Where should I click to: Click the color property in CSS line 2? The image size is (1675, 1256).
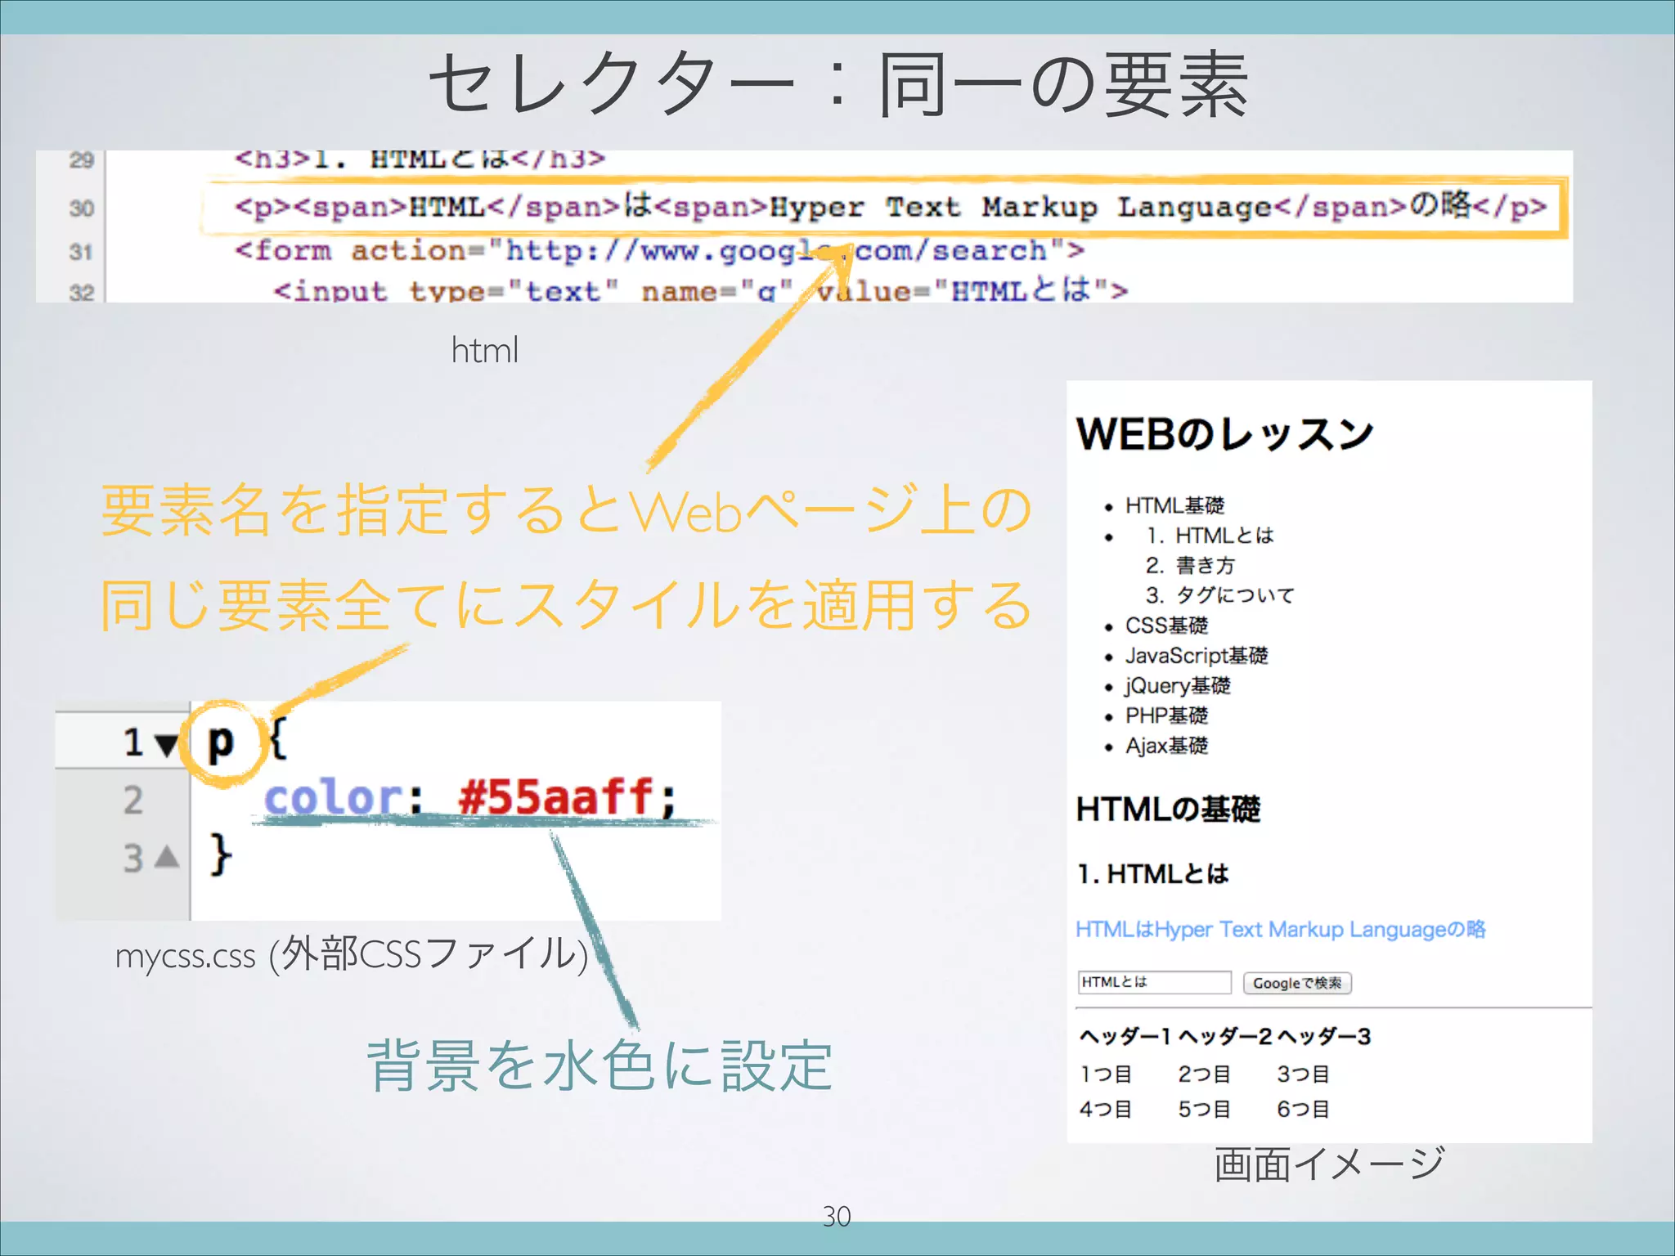(x=332, y=797)
